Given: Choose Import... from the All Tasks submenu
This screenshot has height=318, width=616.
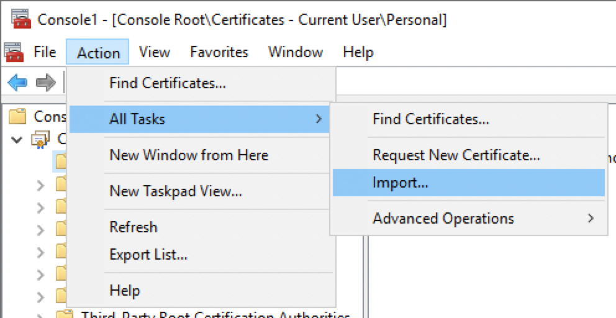Looking at the screenshot, I should 401,183.
